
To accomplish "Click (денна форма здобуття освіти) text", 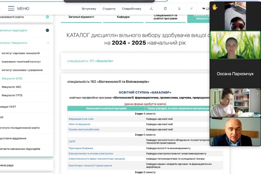I will click(145, 104).
